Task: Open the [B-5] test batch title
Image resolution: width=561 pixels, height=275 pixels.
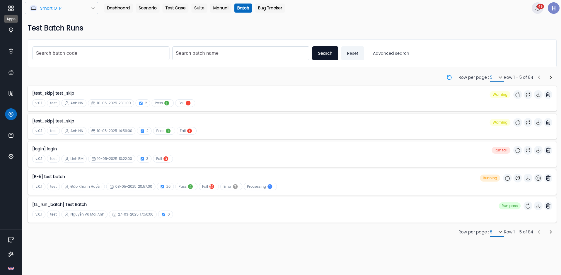Action: pyautogui.click(x=49, y=177)
